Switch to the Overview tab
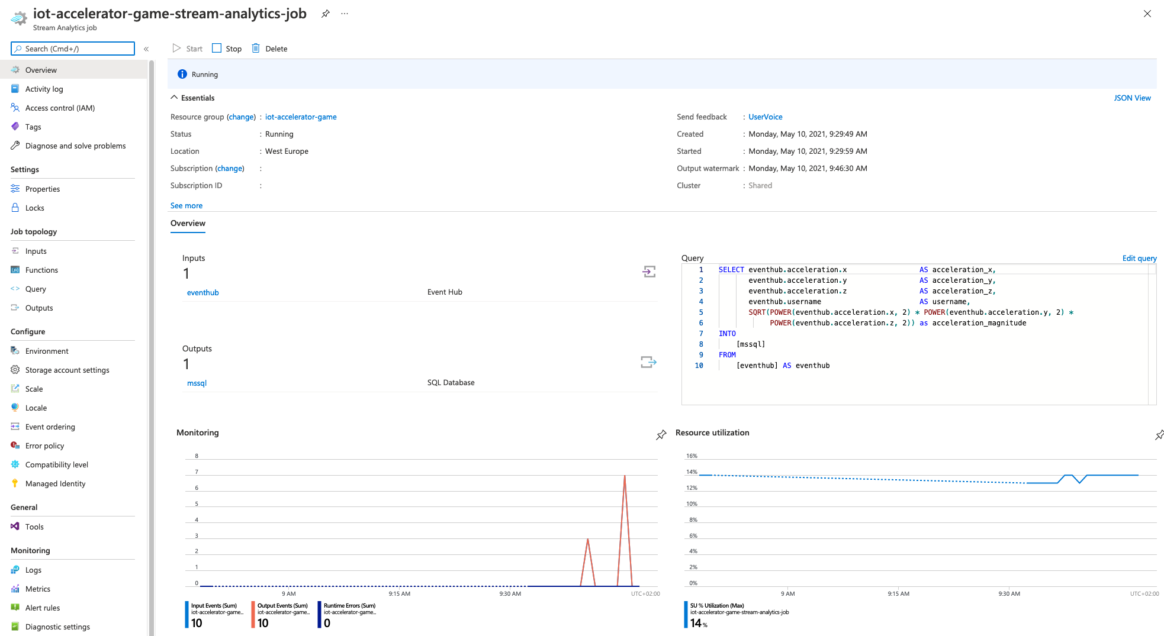1164x636 pixels. [188, 224]
